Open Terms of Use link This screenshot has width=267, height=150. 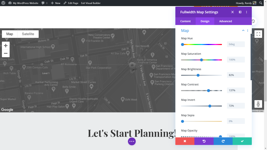[257, 111]
